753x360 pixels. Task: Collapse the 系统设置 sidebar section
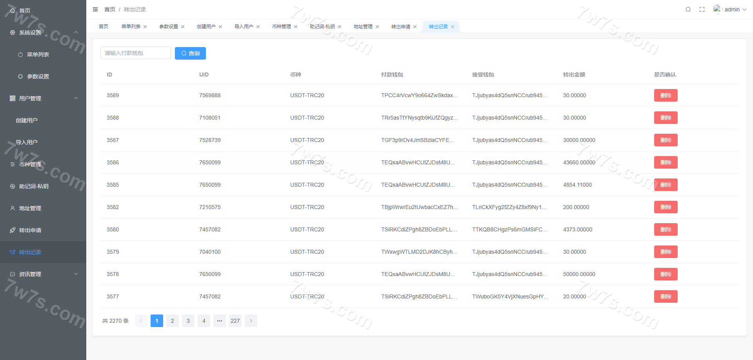[x=76, y=33]
